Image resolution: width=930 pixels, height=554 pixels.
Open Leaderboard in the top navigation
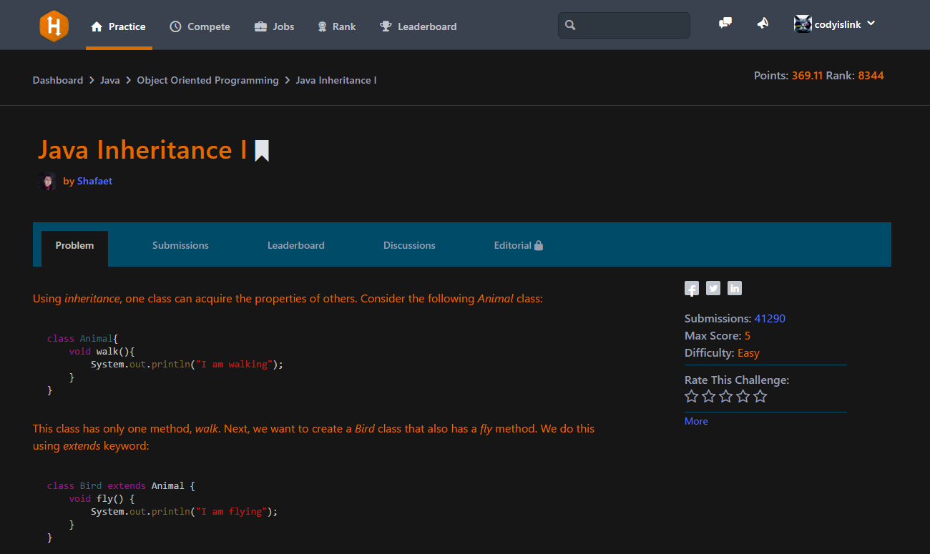(418, 26)
